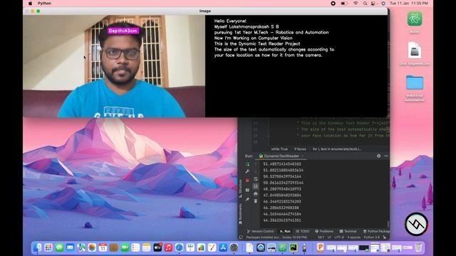Viewport: 456px width, 256px height.
Task: Switch to the Run tool tab
Action: (x=285, y=231)
